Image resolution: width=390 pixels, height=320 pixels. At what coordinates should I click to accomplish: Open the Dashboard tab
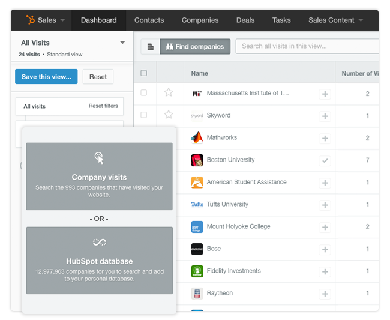[99, 20]
